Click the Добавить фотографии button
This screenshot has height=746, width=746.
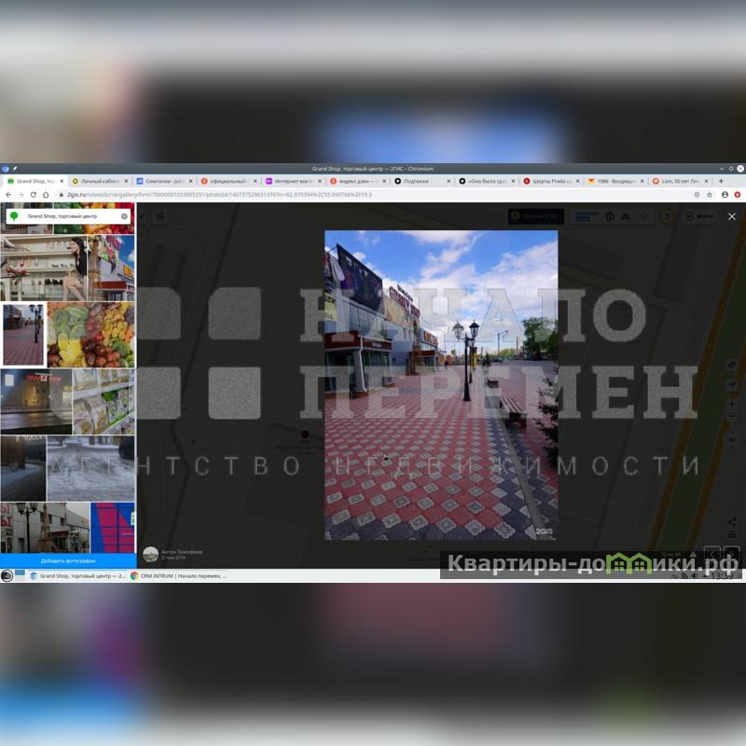(68, 560)
